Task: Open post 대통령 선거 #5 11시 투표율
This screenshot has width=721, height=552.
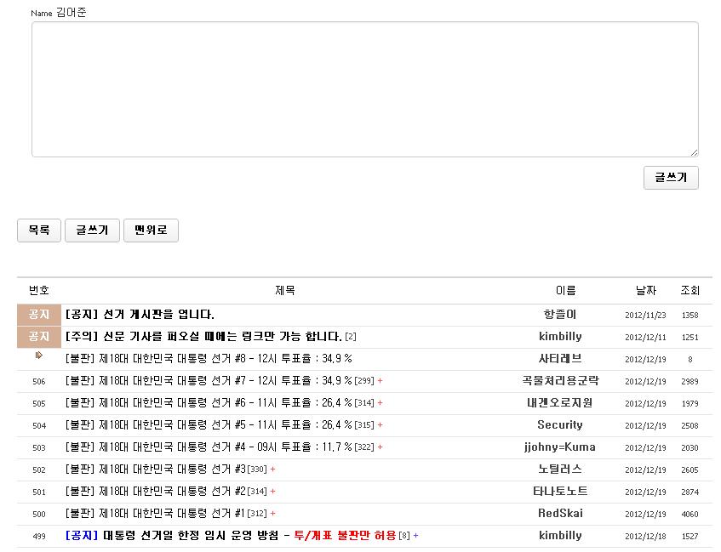Action: point(209,424)
